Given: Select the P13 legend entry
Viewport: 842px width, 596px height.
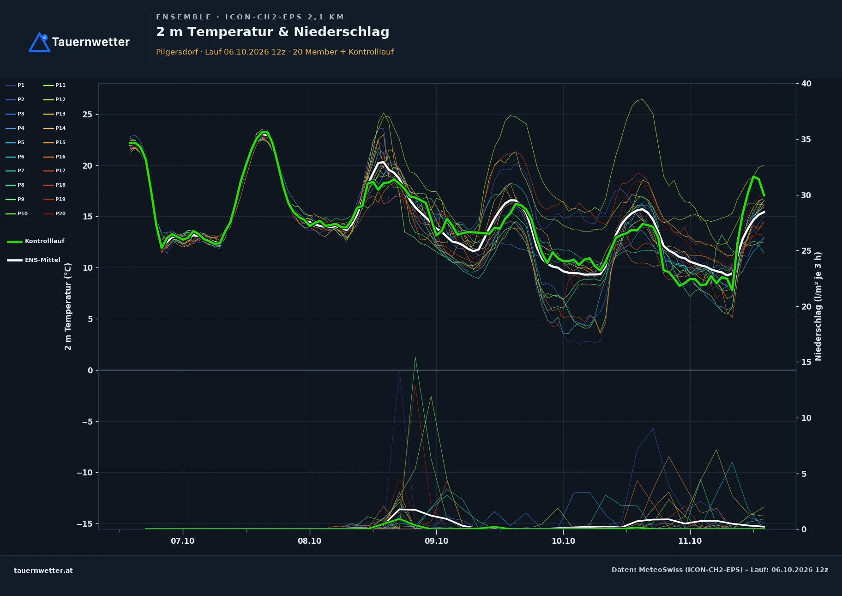Looking at the screenshot, I should click(x=54, y=114).
